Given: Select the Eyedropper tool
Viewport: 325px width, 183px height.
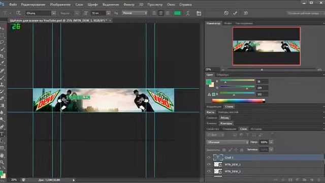Looking at the screenshot, I should point(2,63).
